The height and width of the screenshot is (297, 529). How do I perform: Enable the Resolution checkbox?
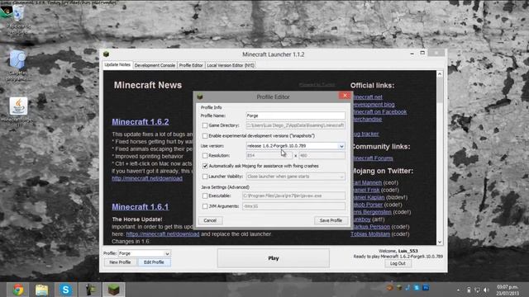pos(205,156)
